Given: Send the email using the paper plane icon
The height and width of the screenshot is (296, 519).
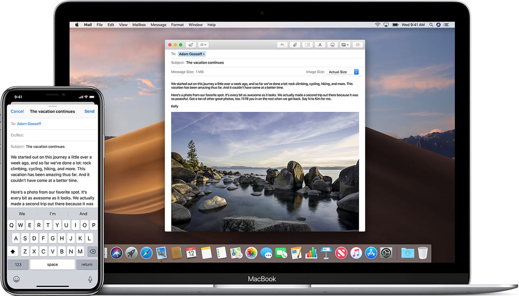Looking at the screenshot, I should [191, 45].
